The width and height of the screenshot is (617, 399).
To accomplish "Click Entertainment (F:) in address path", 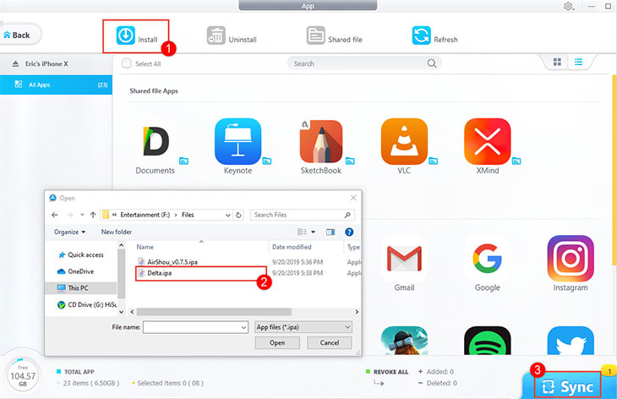I will tap(145, 215).
